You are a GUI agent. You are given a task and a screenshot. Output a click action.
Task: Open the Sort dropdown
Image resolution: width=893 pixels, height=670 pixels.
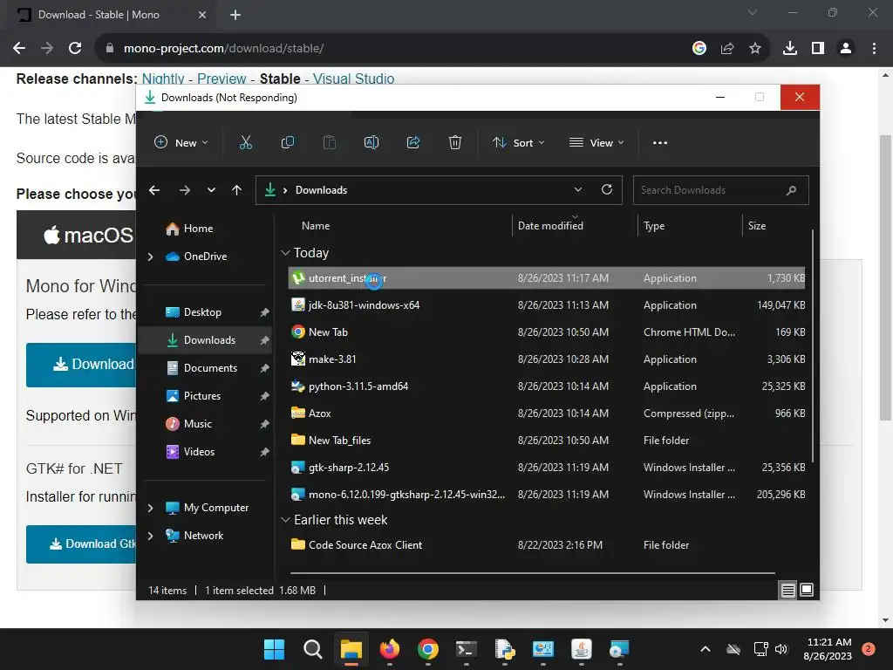[x=518, y=142]
